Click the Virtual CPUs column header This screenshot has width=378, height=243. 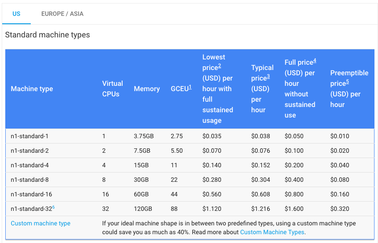point(113,89)
